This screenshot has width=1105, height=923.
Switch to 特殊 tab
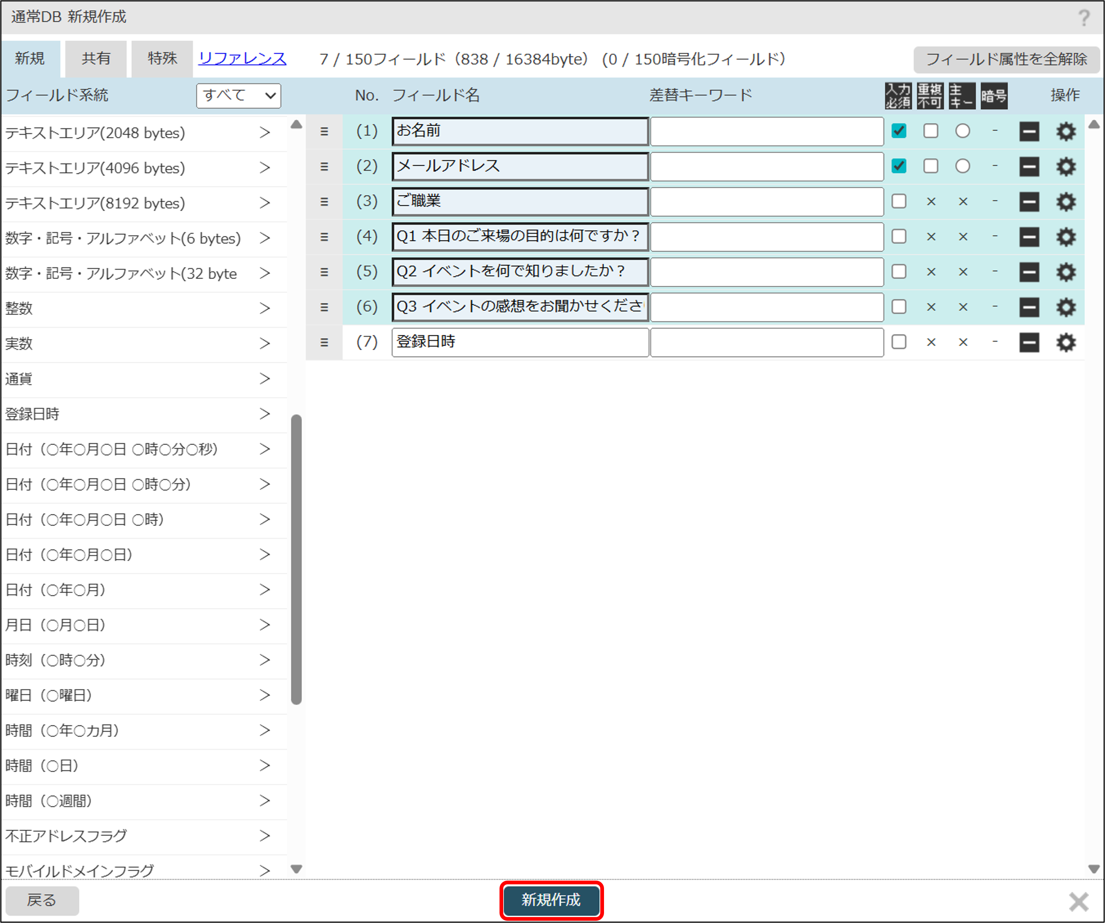162,58
